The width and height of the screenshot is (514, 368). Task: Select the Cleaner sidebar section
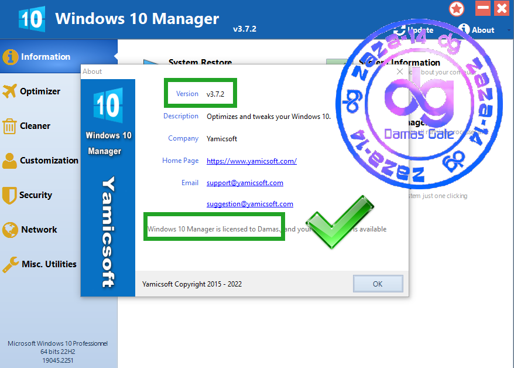coord(35,126)
